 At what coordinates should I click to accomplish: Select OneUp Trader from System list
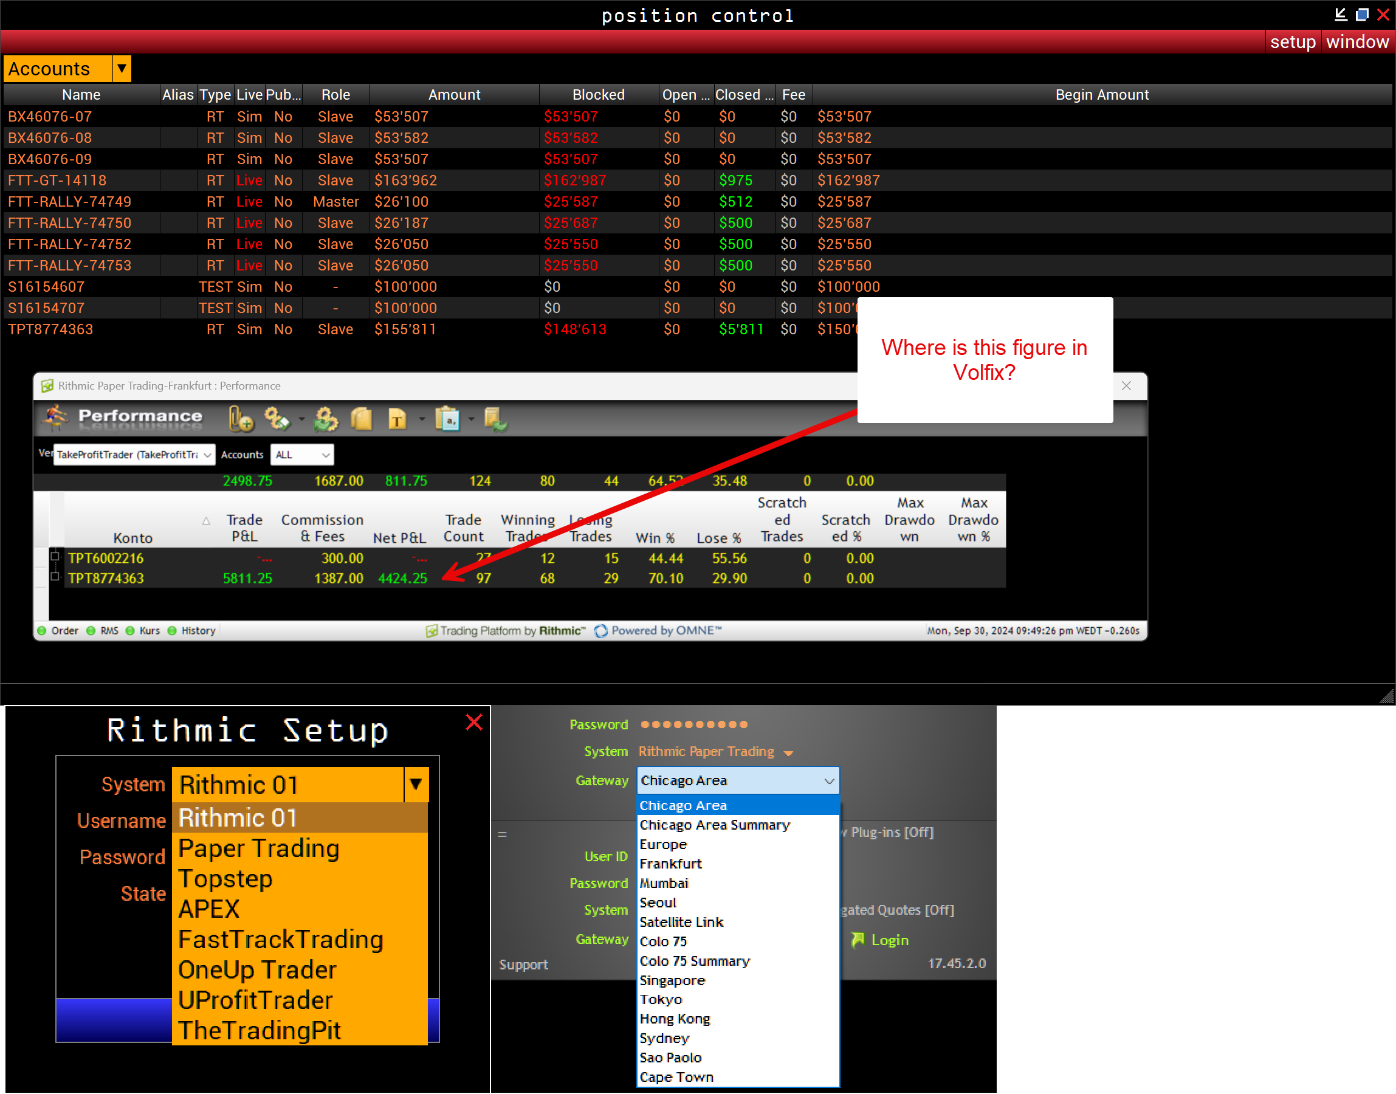coord(300,971)
